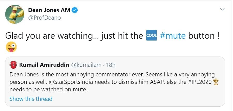This screenshot has height=111, width=233.
Task: Click Kumail Amiruddin's small avatar
Action: [x=13, y=65]
